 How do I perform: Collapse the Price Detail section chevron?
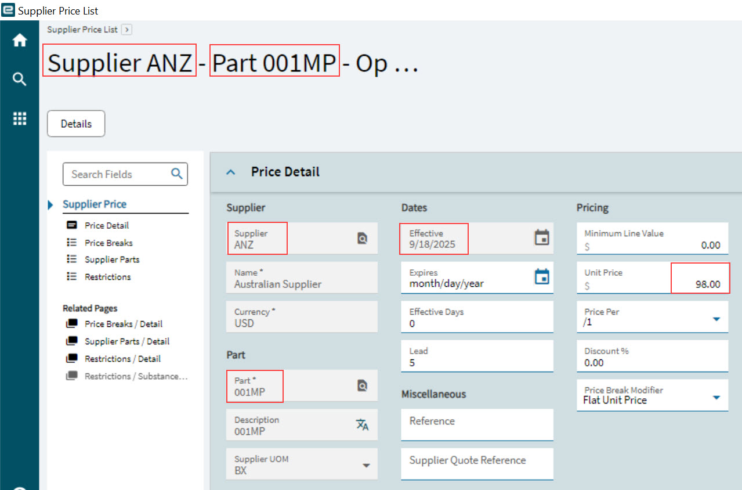click(x=231, y=172)
